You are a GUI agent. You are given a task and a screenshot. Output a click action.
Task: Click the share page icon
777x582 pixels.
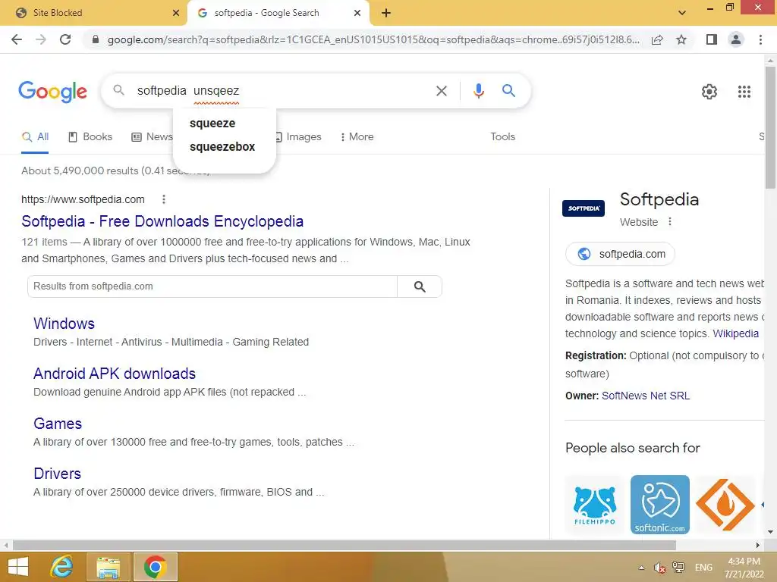[x=657, y=39]
